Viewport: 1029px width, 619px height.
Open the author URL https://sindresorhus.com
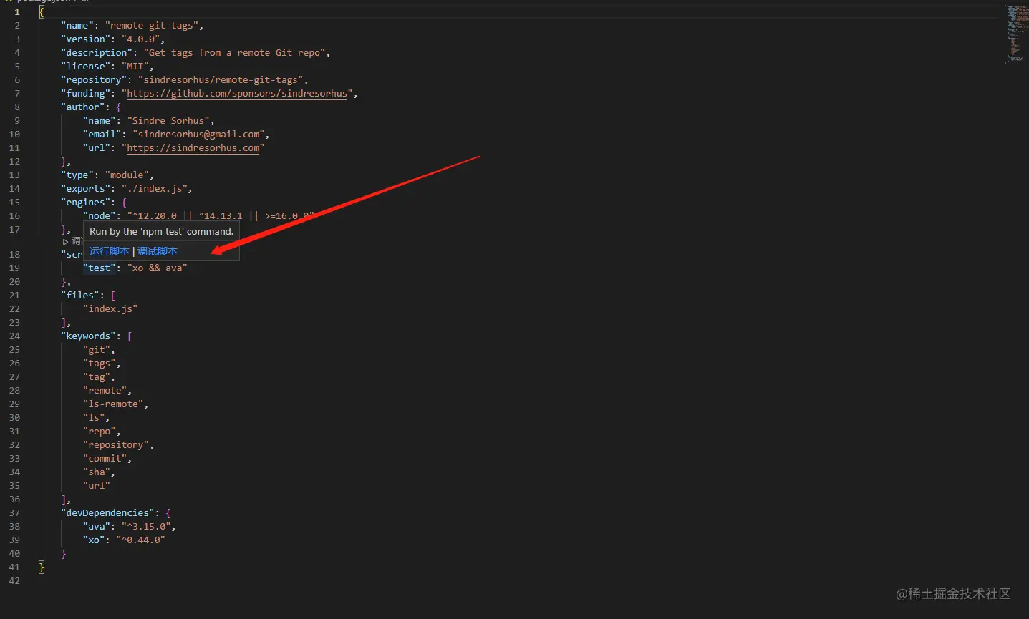pyautogui.click(x=193, y=148)
